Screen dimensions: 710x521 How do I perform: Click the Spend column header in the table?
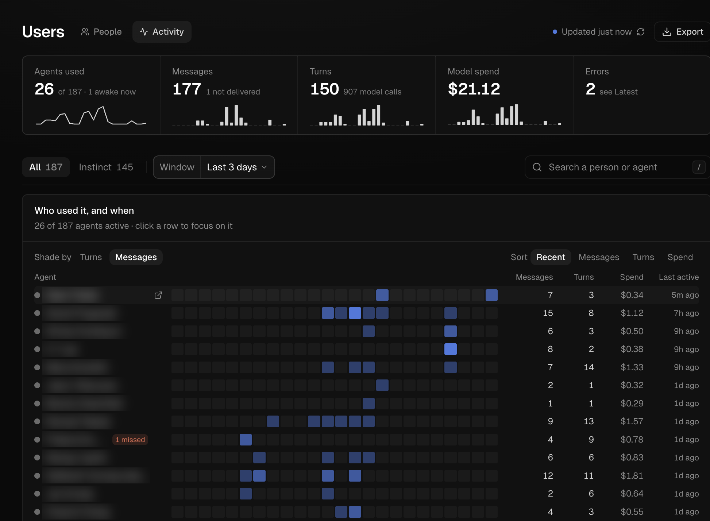point(632,277)
